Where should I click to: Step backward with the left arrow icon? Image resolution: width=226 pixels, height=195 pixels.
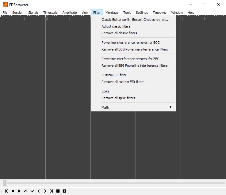(39, 191)
